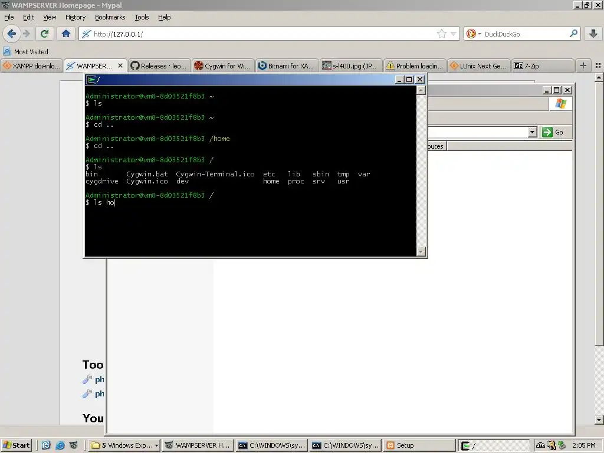This screenshot has height=453, width=604.
Task: Click the Windows flag logo in Explorer
Action: point(560,104)
